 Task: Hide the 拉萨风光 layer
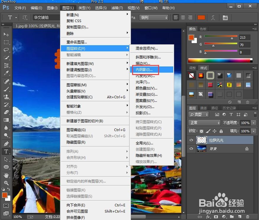191,140
